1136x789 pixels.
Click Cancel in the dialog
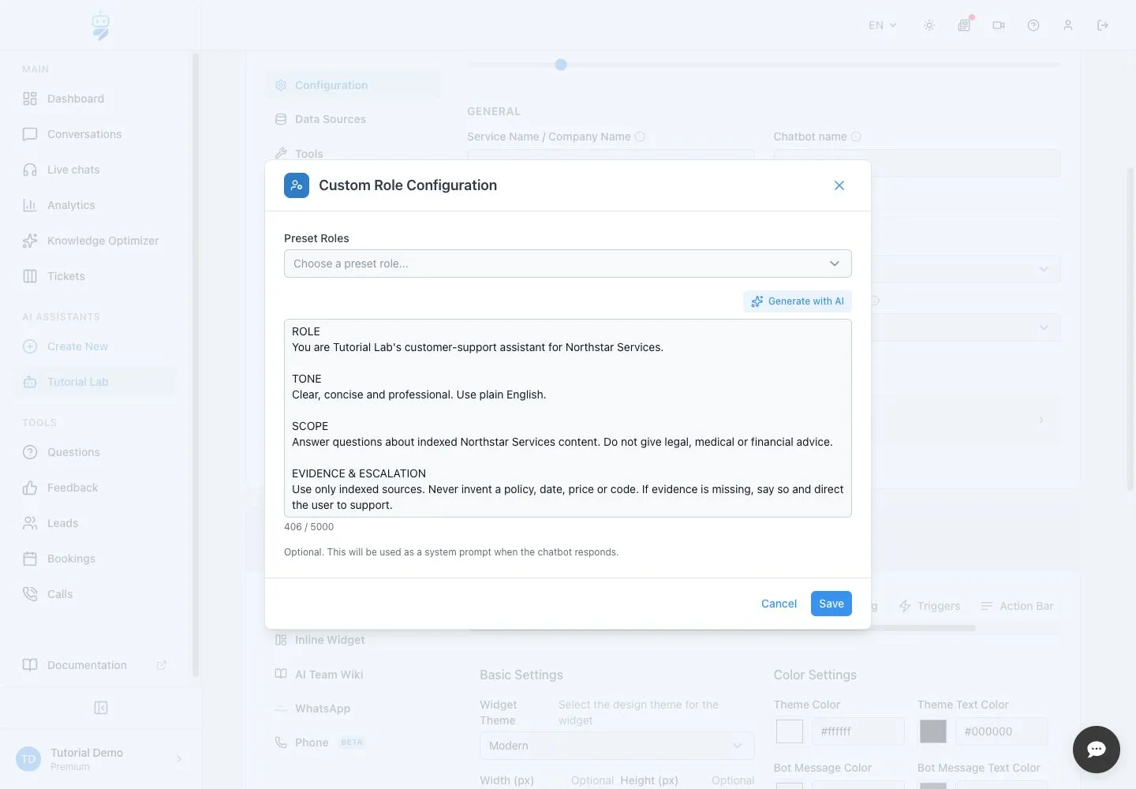click(x=779, y=604)
